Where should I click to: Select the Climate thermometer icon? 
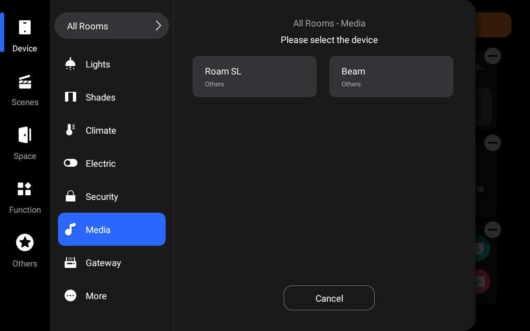pyautogui.click(x=70, y=130)
